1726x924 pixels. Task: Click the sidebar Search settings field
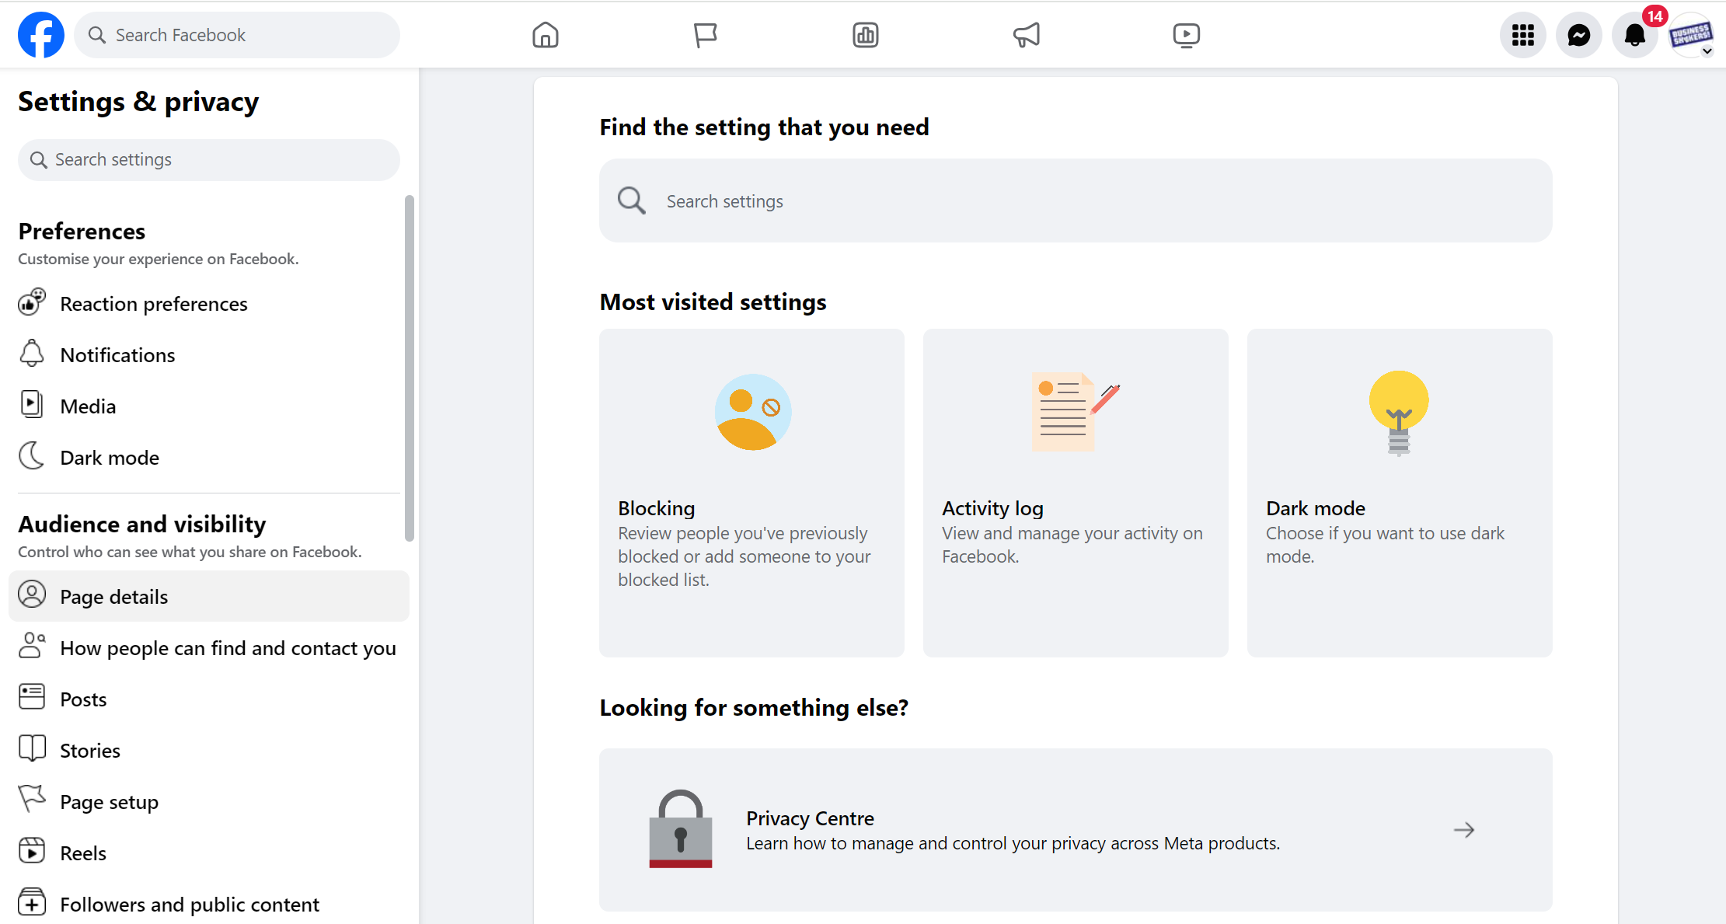pos(209,159)
